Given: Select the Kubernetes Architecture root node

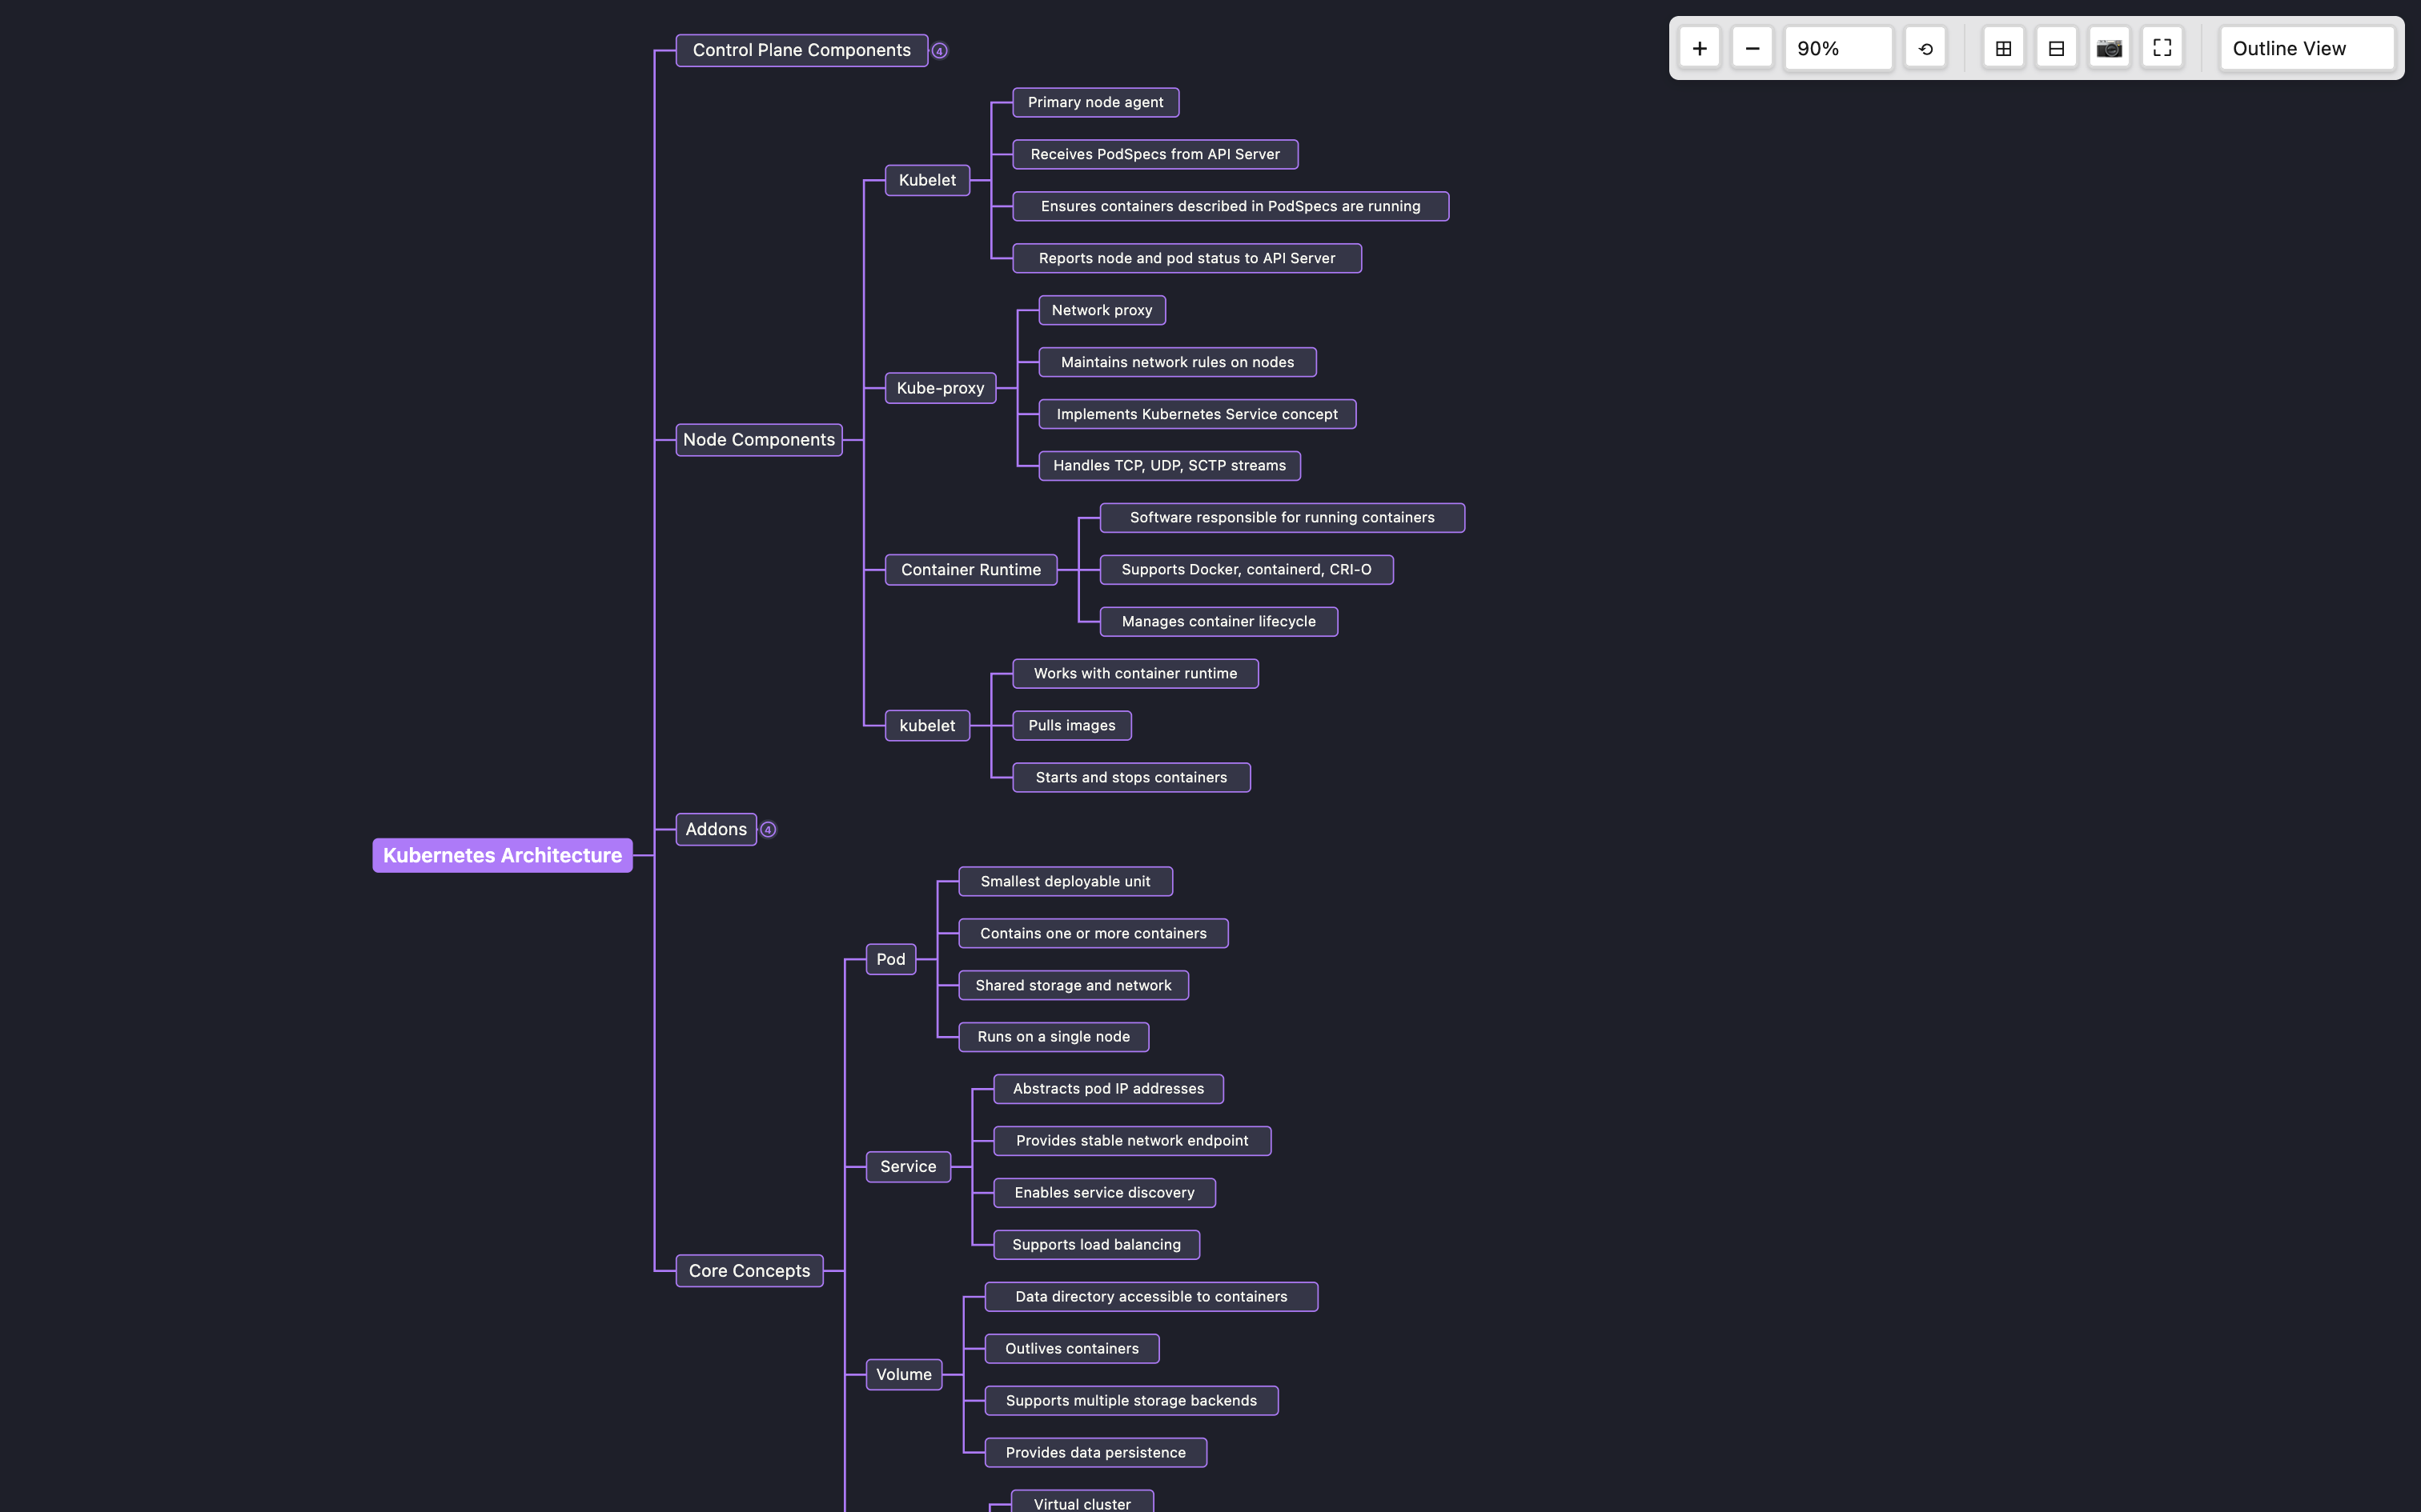Looking at the screenshot, I should [502, 855].
